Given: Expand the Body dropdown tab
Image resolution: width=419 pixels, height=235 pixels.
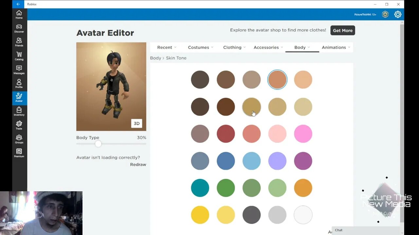Looking at the screenshot, I should click(x=302, y=47).
